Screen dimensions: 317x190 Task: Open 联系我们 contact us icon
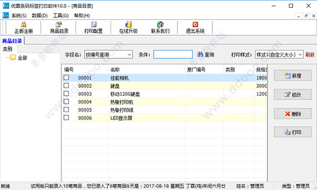[x=160, y=25]
